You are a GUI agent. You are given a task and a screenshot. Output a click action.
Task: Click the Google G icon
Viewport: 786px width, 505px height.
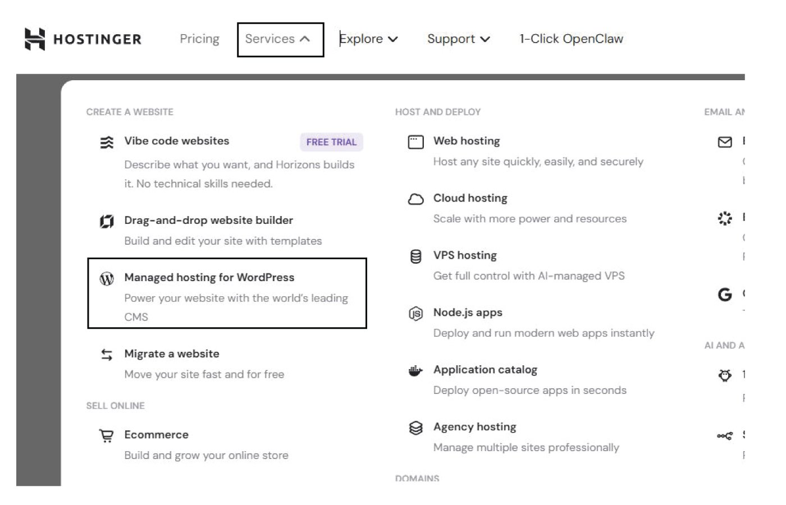[725, 293]
